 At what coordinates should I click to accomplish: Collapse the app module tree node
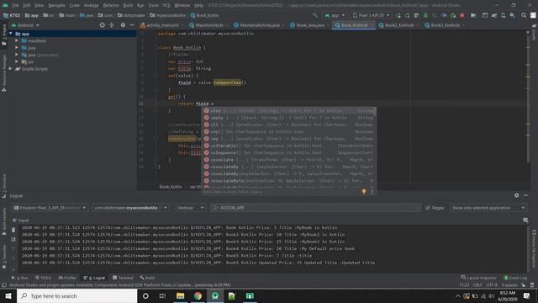tap(11, 34)
